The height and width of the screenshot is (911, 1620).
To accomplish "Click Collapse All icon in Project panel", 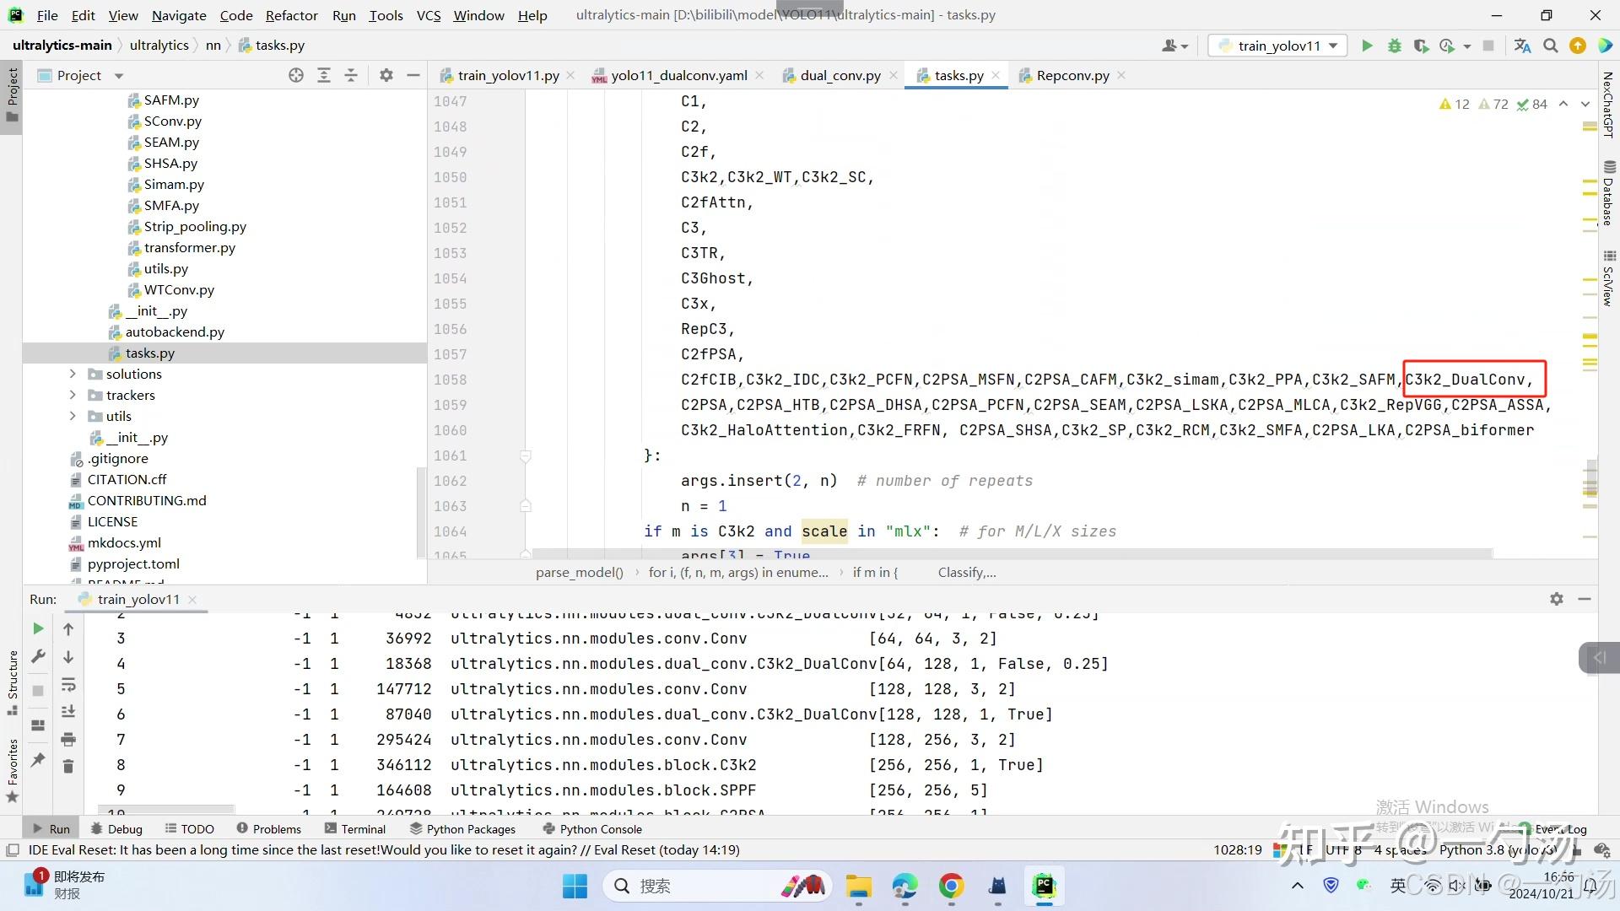I will 351,75.
